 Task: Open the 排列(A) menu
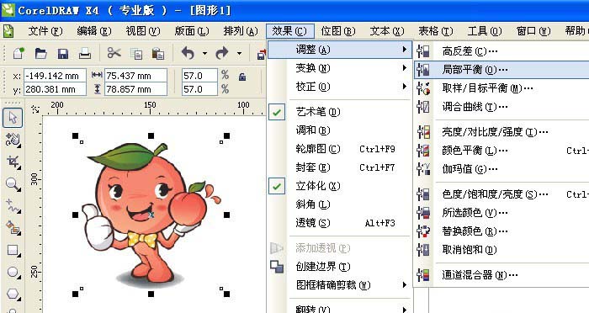[x=241, y=31]
